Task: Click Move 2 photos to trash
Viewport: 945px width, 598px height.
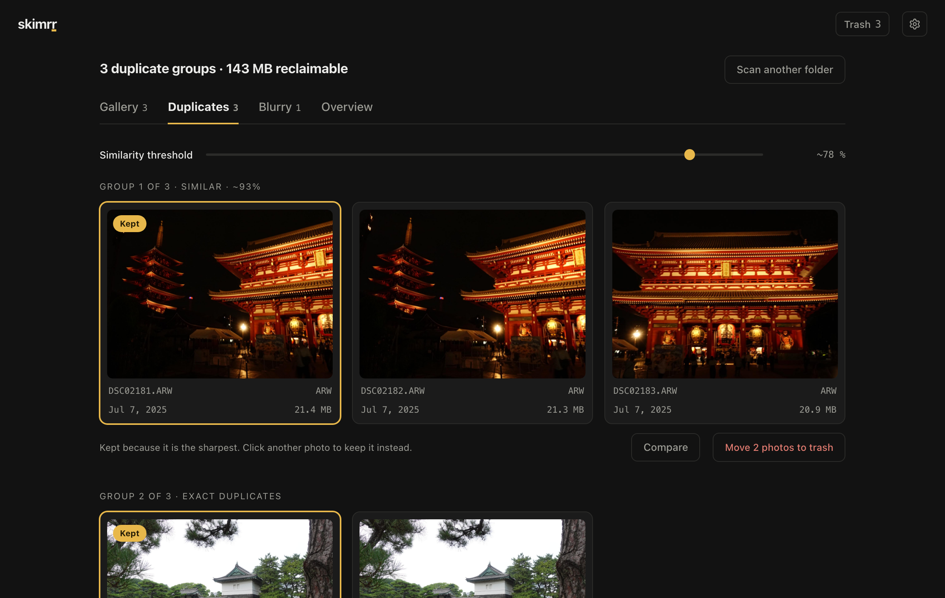Action: point(779,447)
